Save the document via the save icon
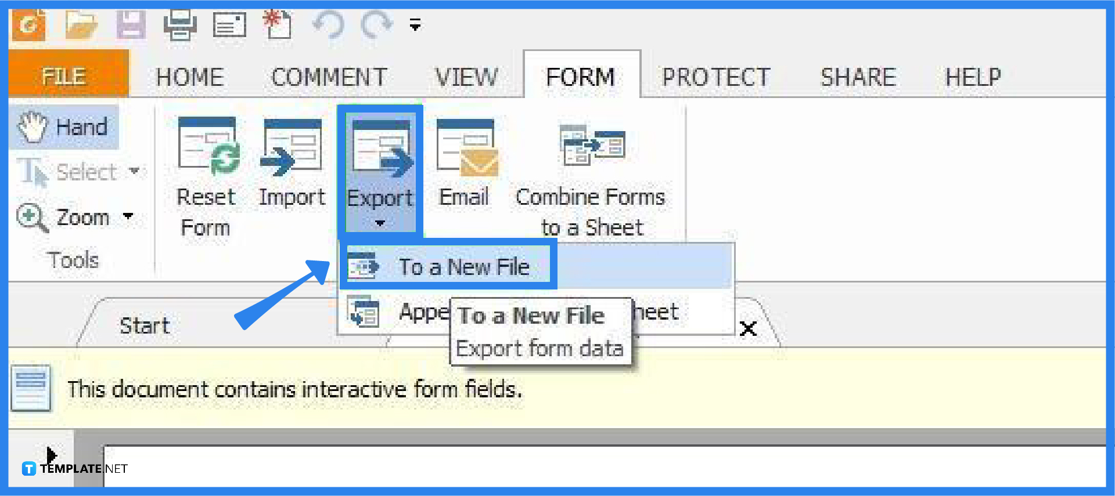Viewport: 1115px width, 496px height. 131,24
